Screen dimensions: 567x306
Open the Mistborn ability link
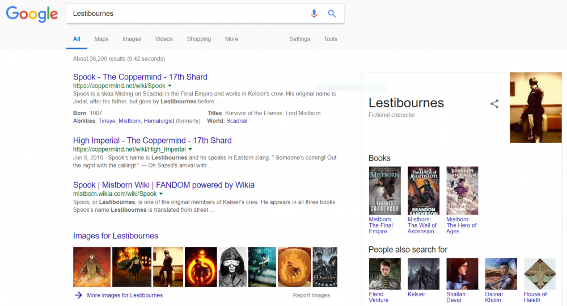pos(129,121)
